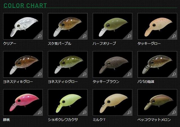
Task: Enlarge ヨネスティBグロー via magnifier icon
Action: tap(40, 74)
